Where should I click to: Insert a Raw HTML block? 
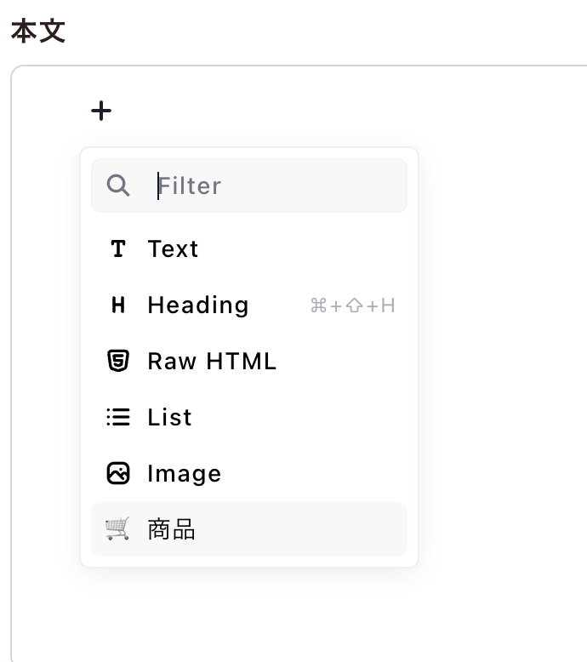click(x=212, y=361)
